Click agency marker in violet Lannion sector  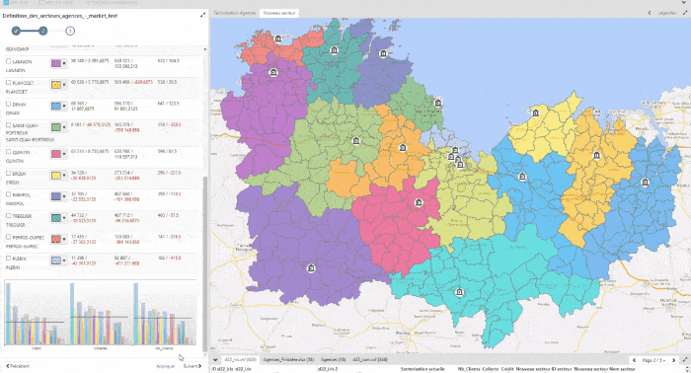tap(273, 72)
